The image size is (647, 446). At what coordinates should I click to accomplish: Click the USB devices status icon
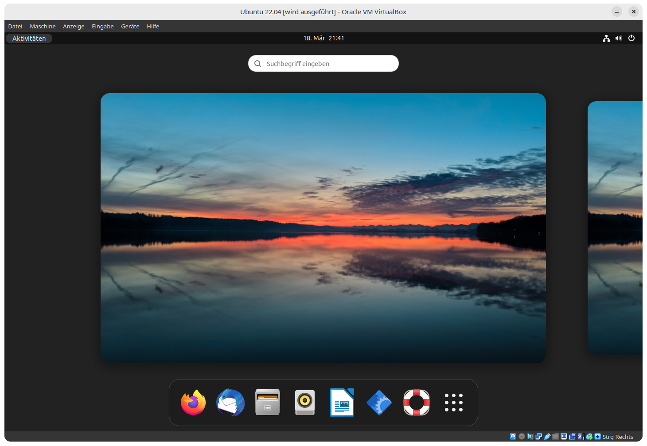coord(547,437)
